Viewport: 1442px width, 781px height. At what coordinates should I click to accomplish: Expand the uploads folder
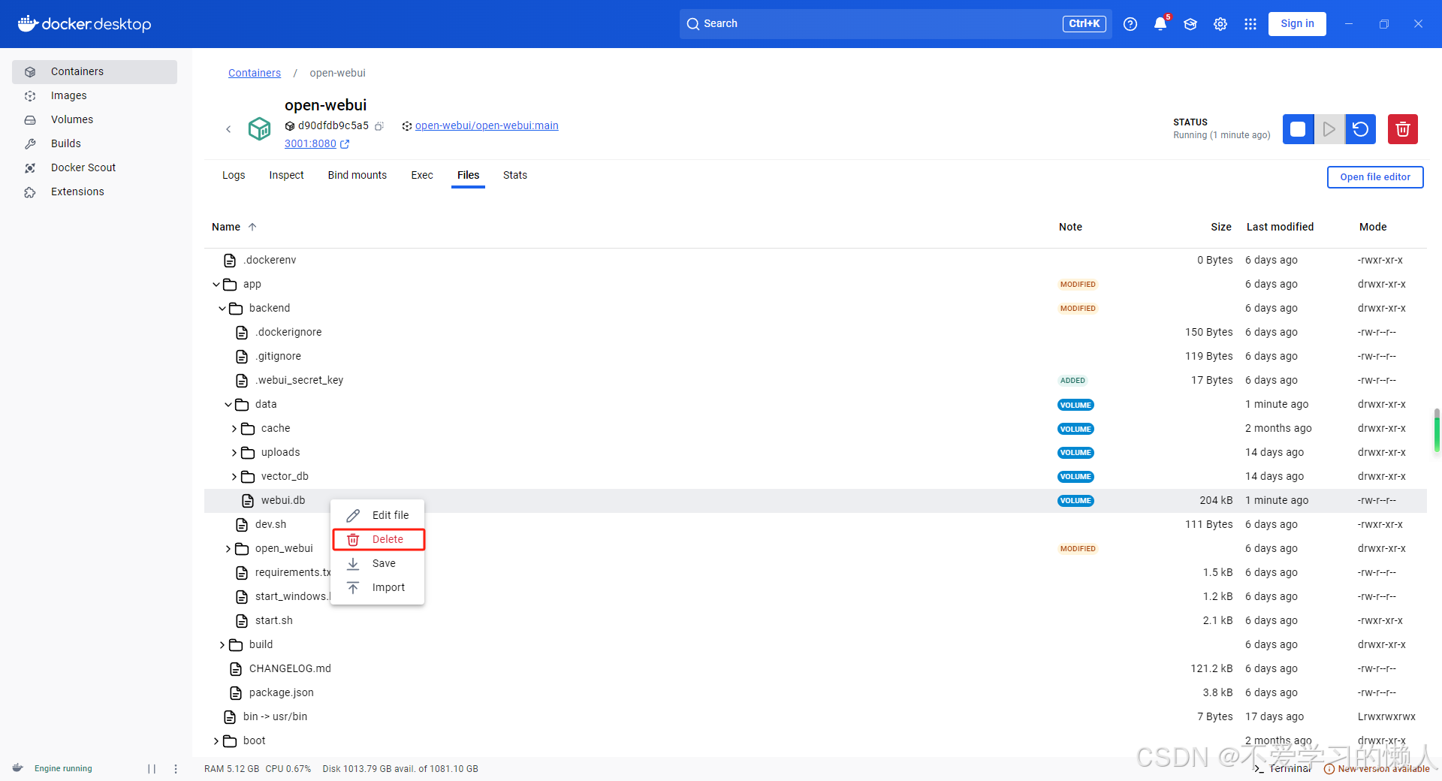tap(234, 452)
